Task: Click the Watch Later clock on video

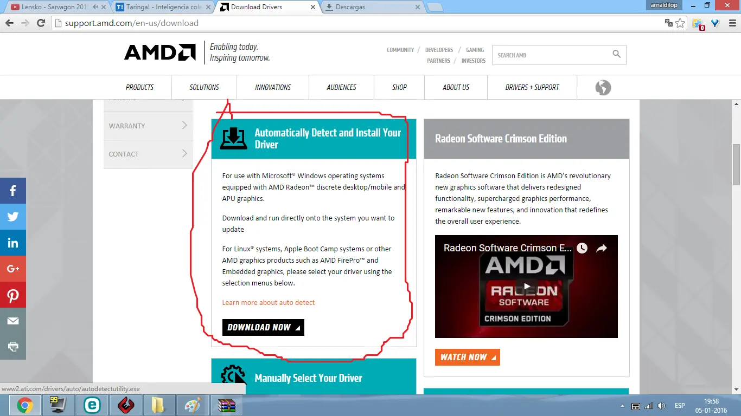Action: [x=582, y=248]
